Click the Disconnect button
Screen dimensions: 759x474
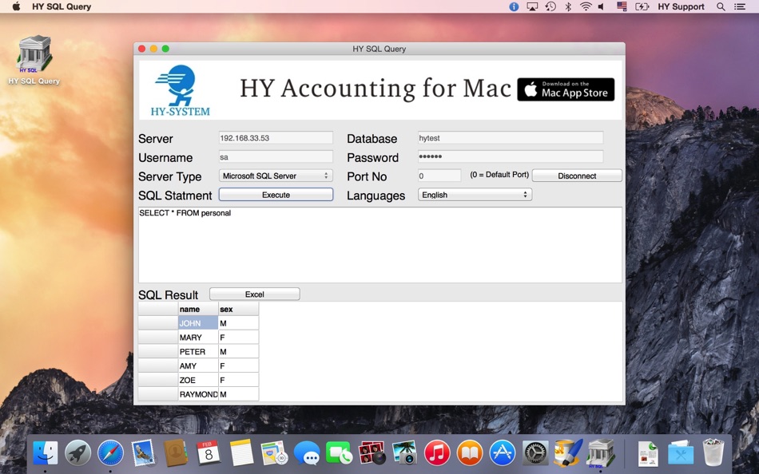pyautogui.click(x=577, y=176)
